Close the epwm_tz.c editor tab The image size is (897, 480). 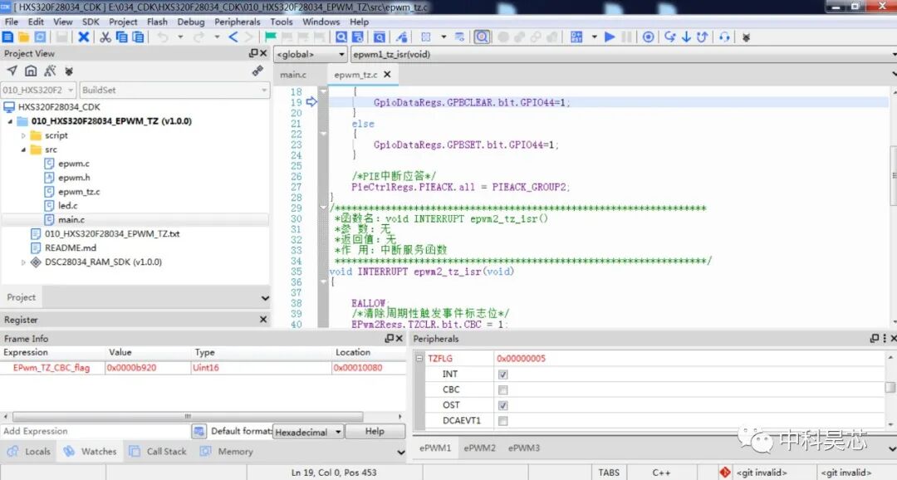click(387, 75)
